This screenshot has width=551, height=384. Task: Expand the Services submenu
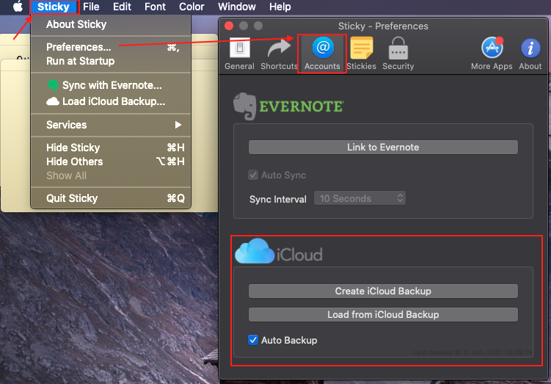click(x=111, y=125)
